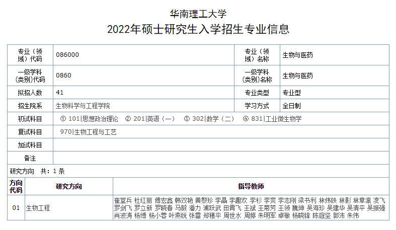This screenshot has width=396, height=230.
Task: Click advisor name 王菊芳
Action: click(267, 208)
